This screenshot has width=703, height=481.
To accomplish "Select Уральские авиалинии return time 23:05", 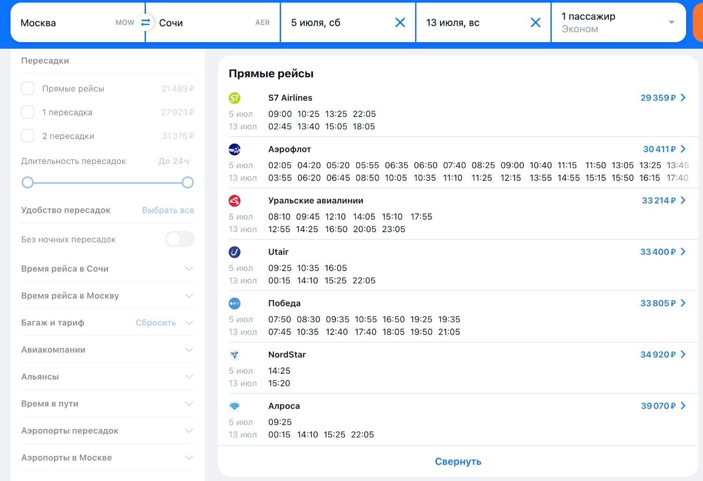I will point(393,229).
